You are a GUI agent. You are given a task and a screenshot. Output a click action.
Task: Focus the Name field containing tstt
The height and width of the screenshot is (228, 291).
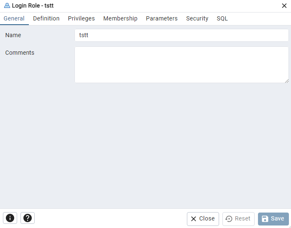[x=181, y=35]
